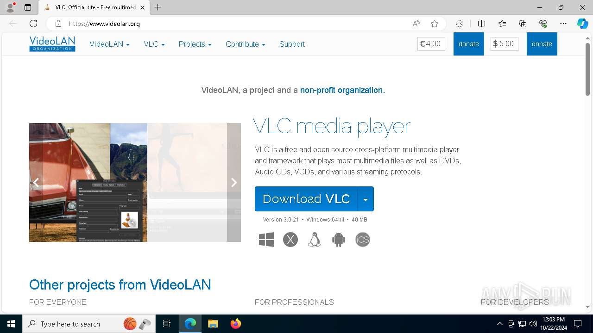Toggle Split screen icon in Edge toolbar
The image size is (593, 333).
pos(481,24)
